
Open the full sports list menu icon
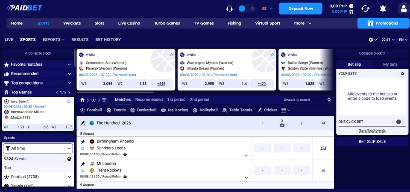pos(286,110)
